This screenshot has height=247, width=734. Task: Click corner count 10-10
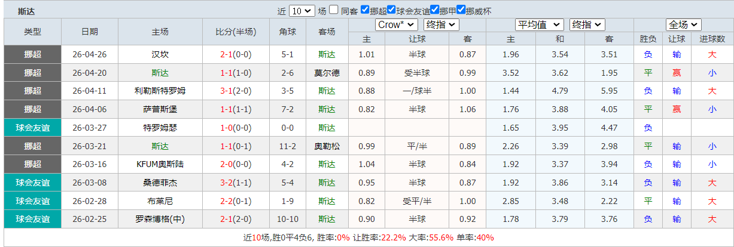click(x=288, y=220)
